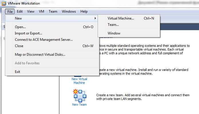Click the VMware Workstation title bar icon
199x114 pixels.
[x=4, y=3]
